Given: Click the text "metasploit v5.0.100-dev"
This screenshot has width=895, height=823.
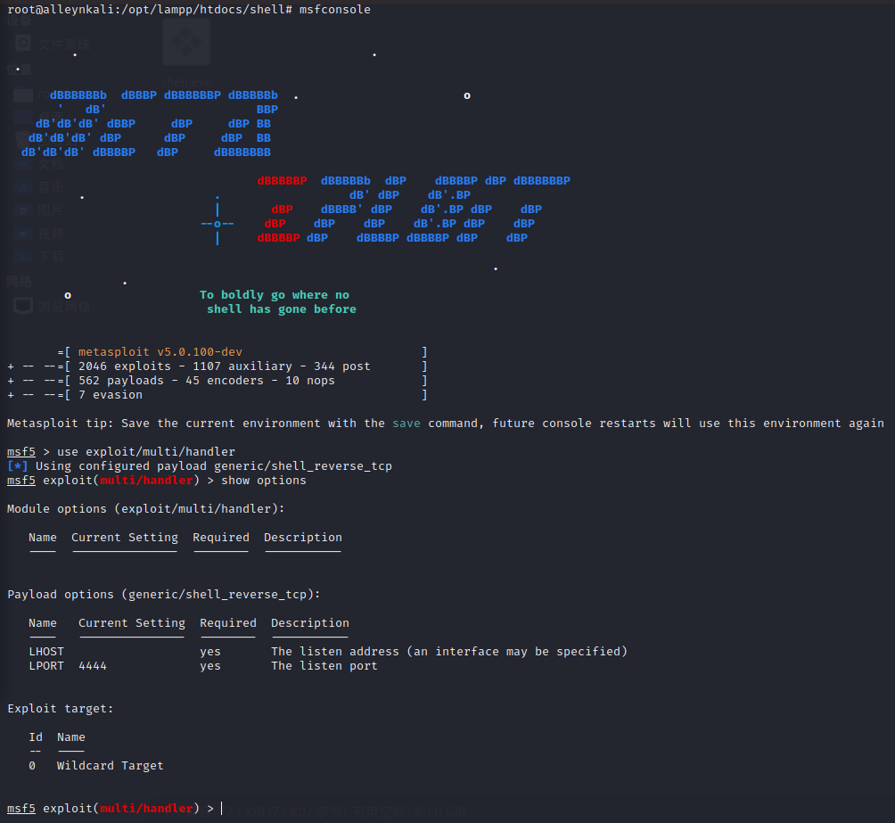Looking at the screenshot, I should click(160, 352).
